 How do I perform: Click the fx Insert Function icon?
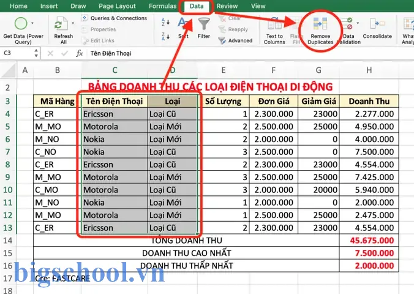click(x=79, y=53)
